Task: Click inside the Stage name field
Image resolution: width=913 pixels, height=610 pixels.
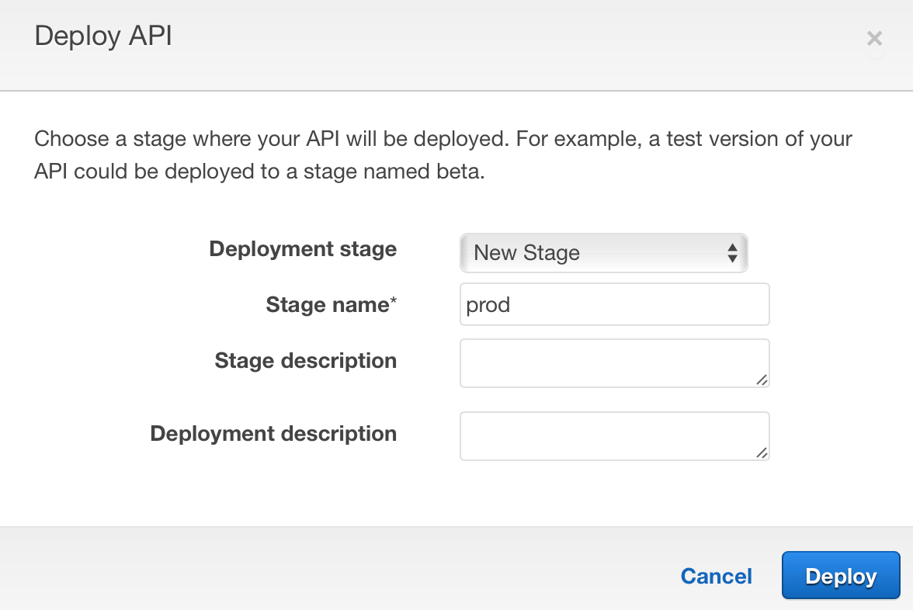Action: (614, 304)
